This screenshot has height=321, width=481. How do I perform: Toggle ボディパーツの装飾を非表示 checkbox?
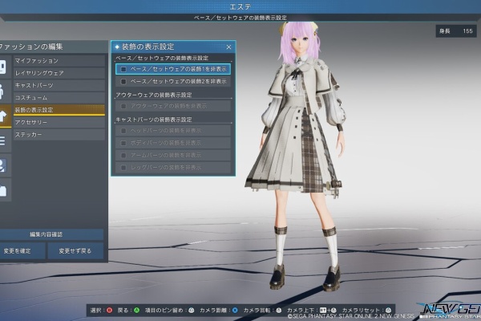(x=123, y=143)
